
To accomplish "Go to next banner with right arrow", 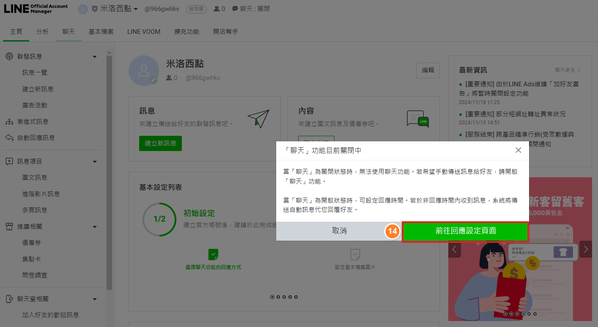I will pyautogui.click(x=585, y=249).
